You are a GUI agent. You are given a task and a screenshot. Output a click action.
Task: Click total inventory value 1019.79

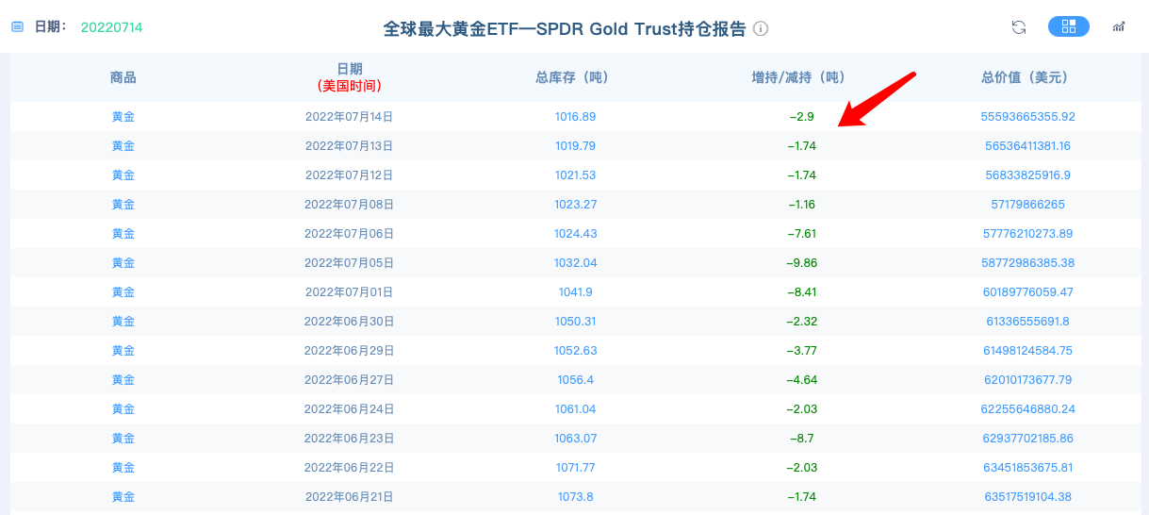point(575,146)
